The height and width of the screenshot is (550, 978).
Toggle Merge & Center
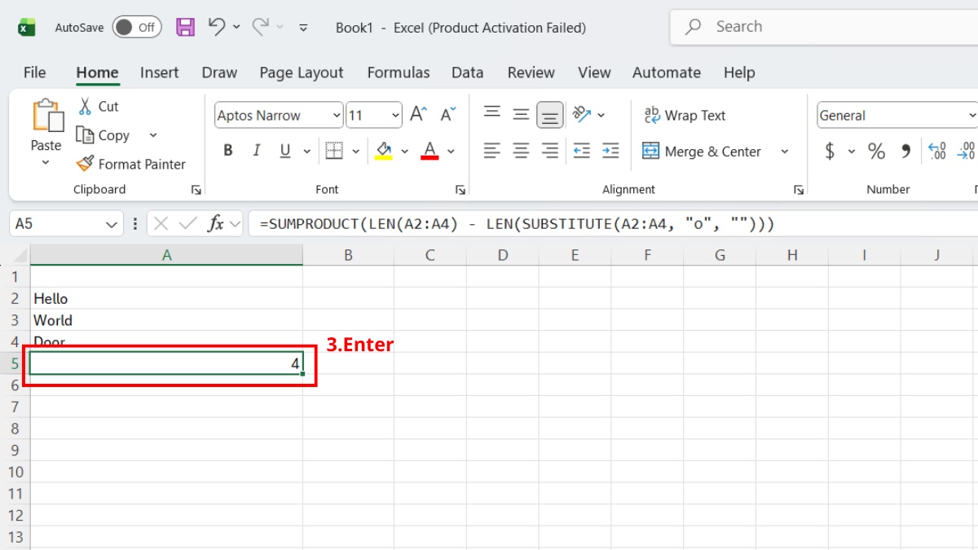coord(703,152)
